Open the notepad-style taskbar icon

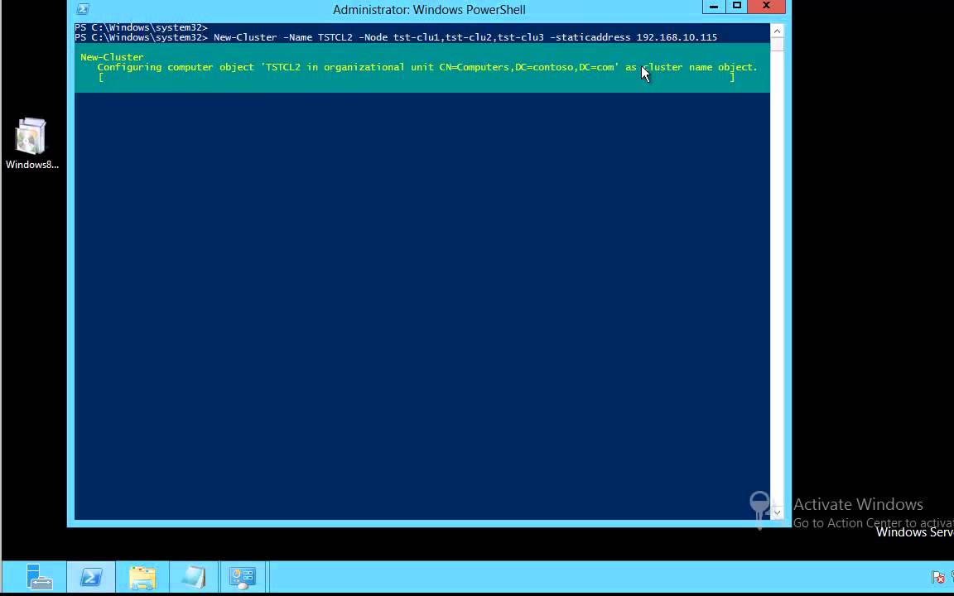194,576
